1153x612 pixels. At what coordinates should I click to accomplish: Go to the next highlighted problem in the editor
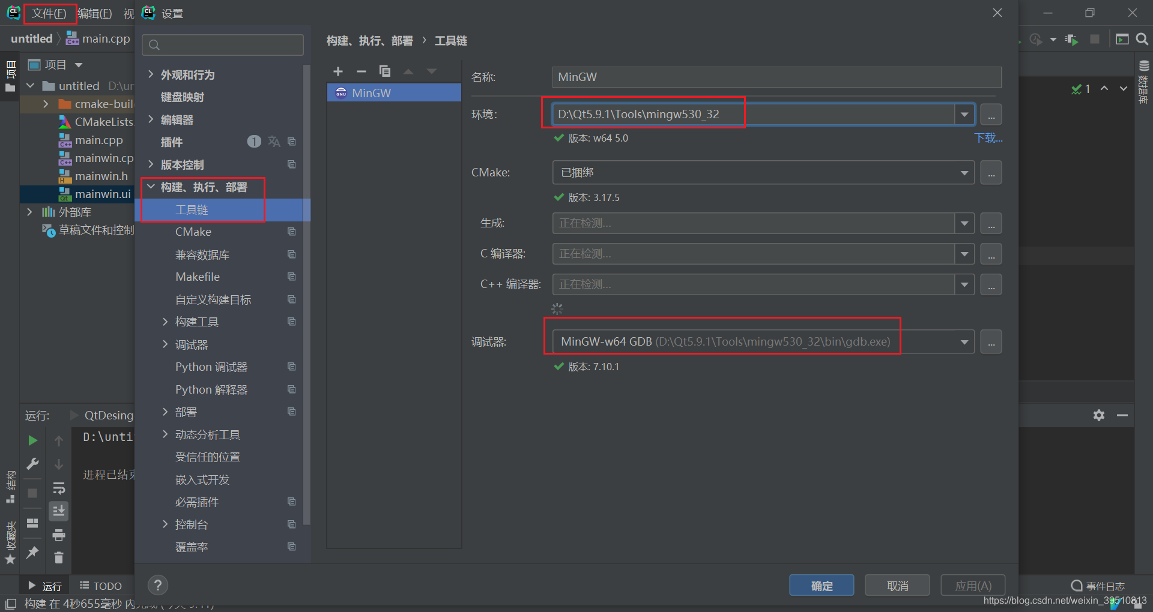click(x=1123, y=88)
